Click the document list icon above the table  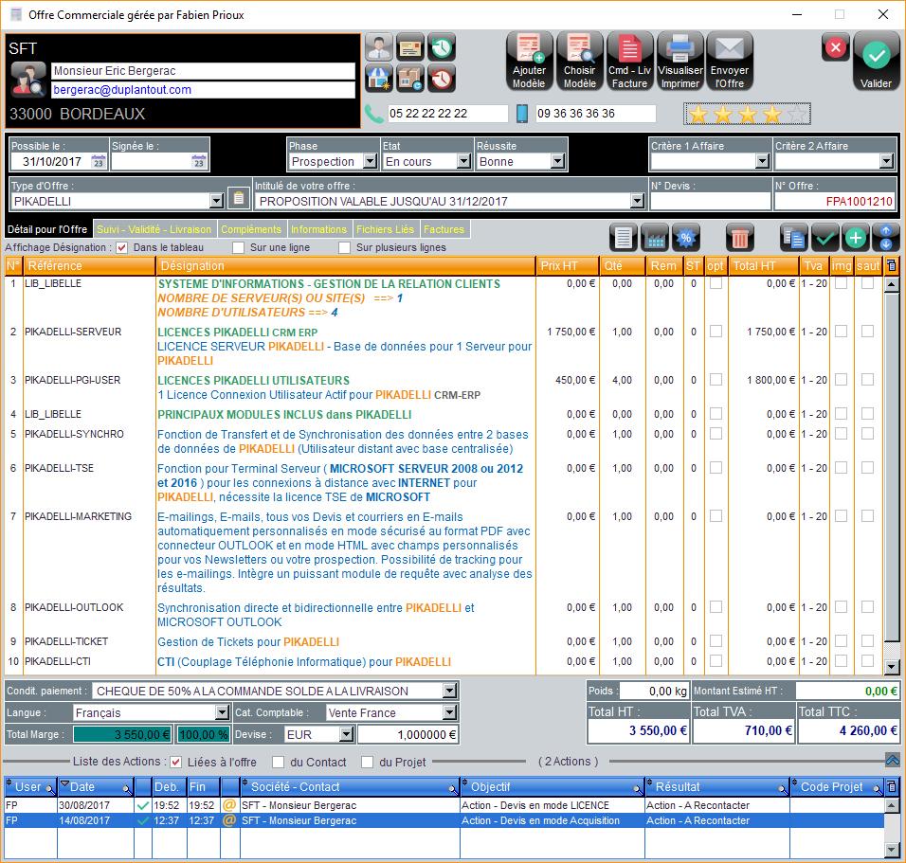624,238
